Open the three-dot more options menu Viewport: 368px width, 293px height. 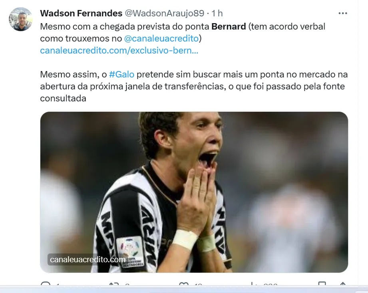pyautogui.click(x=343, y=13)
